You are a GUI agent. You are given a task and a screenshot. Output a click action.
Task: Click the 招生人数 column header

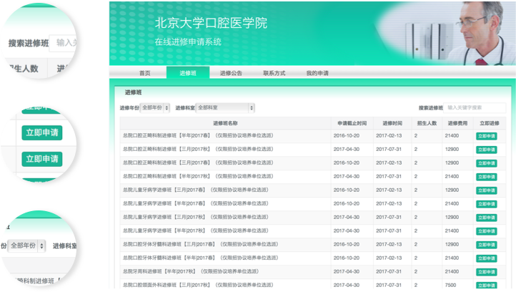pos(427,123)
